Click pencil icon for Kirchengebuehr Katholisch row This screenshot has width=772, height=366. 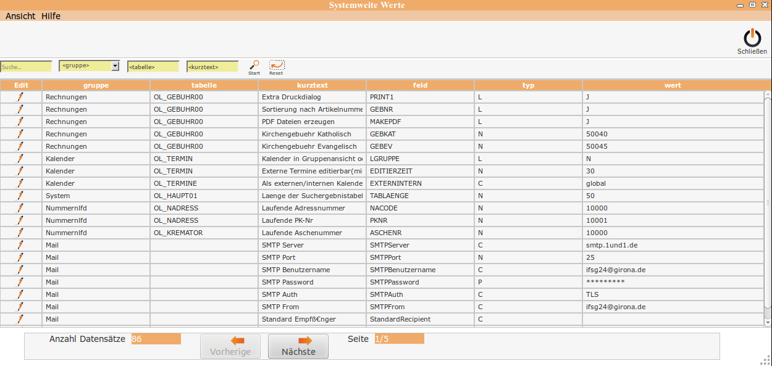(20, 134)
